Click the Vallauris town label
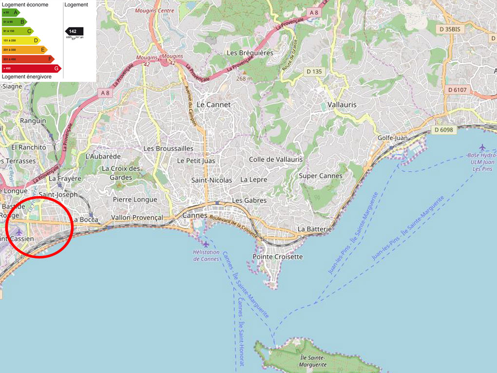Viewport: 497px width, 373px height. pyautogui.click(x=342, y=105)
